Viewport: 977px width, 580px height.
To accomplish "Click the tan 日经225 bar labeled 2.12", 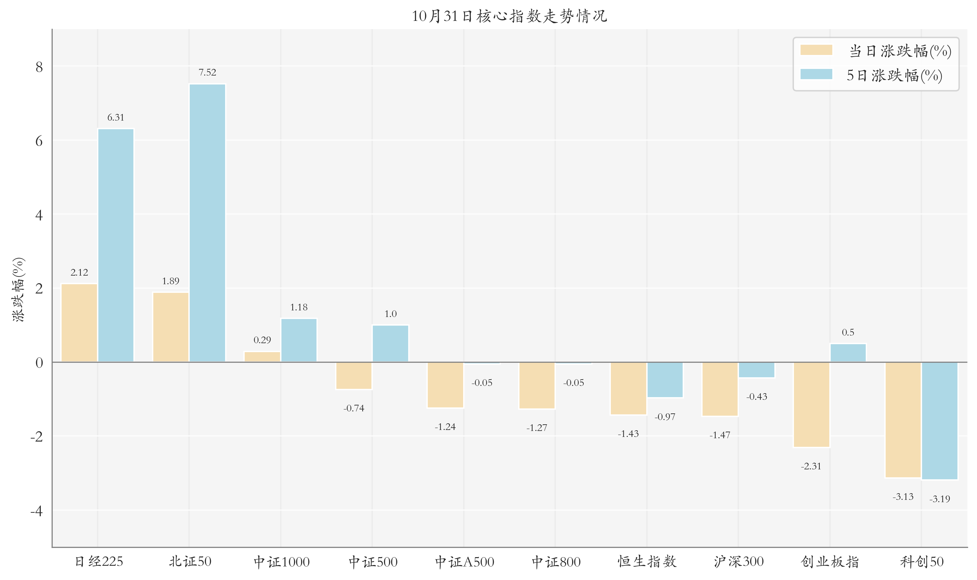I will coord(79,323).
